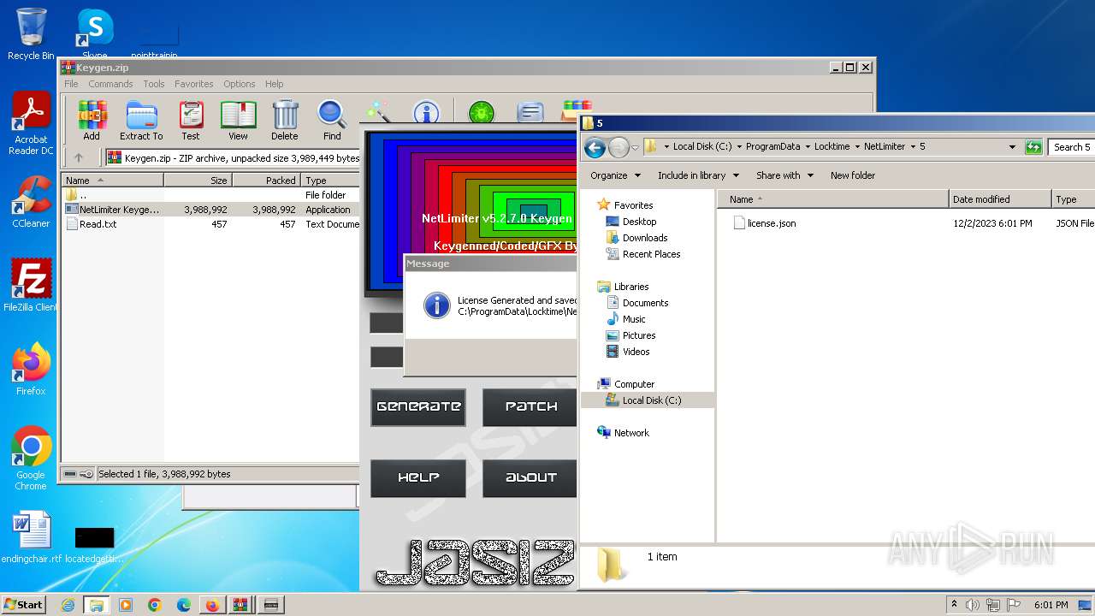
Task: Select Favorites in the navigation pane
Action: click(x=633, y=205)
